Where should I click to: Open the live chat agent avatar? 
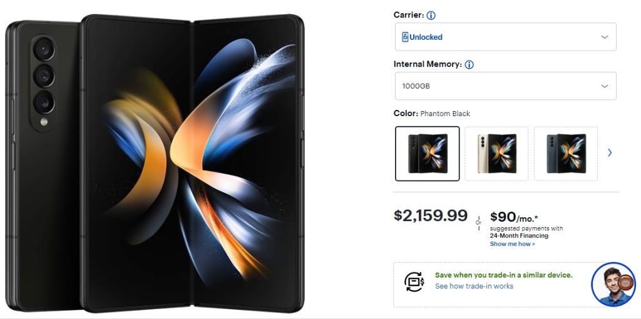(x=613, y=284)
